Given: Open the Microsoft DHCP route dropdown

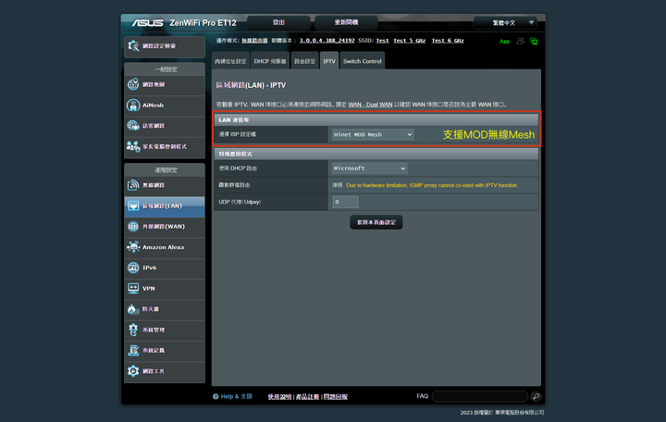Looking at the screenshot, I should click(369, 168).
